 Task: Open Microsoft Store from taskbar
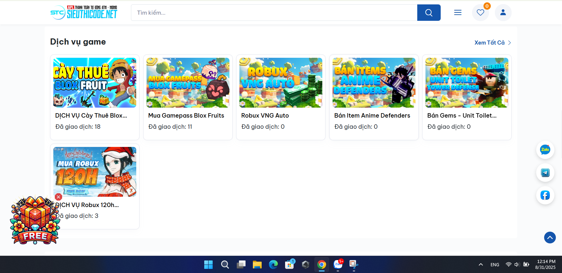[x=289, y=264]
